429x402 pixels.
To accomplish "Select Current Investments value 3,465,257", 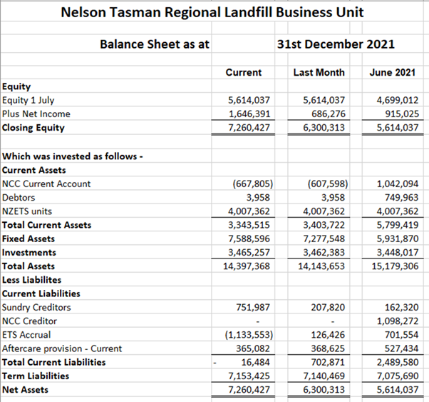I will (249, 252).
